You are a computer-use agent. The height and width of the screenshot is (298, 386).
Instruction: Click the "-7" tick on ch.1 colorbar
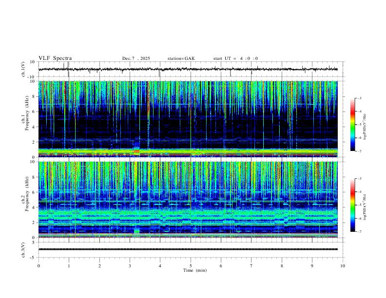tap(359, 151)
